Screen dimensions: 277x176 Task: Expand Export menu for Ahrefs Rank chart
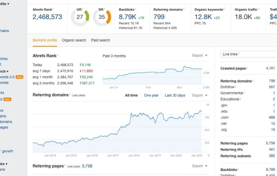point(199,56)
